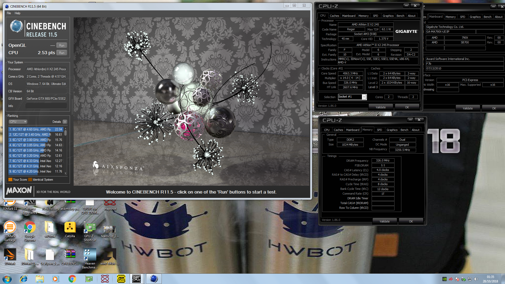The height and width of the screenshot is (284, 505).
Task: Open Action Center flag tray icon
Action: pyautogui.click(x=457, y=279)
